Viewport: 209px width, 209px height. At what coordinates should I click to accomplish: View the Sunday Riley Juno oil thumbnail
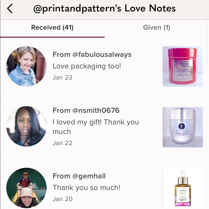(183, 188)
